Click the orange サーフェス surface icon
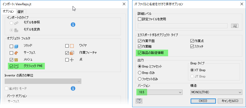246x108 pixels. click(17, 53)
